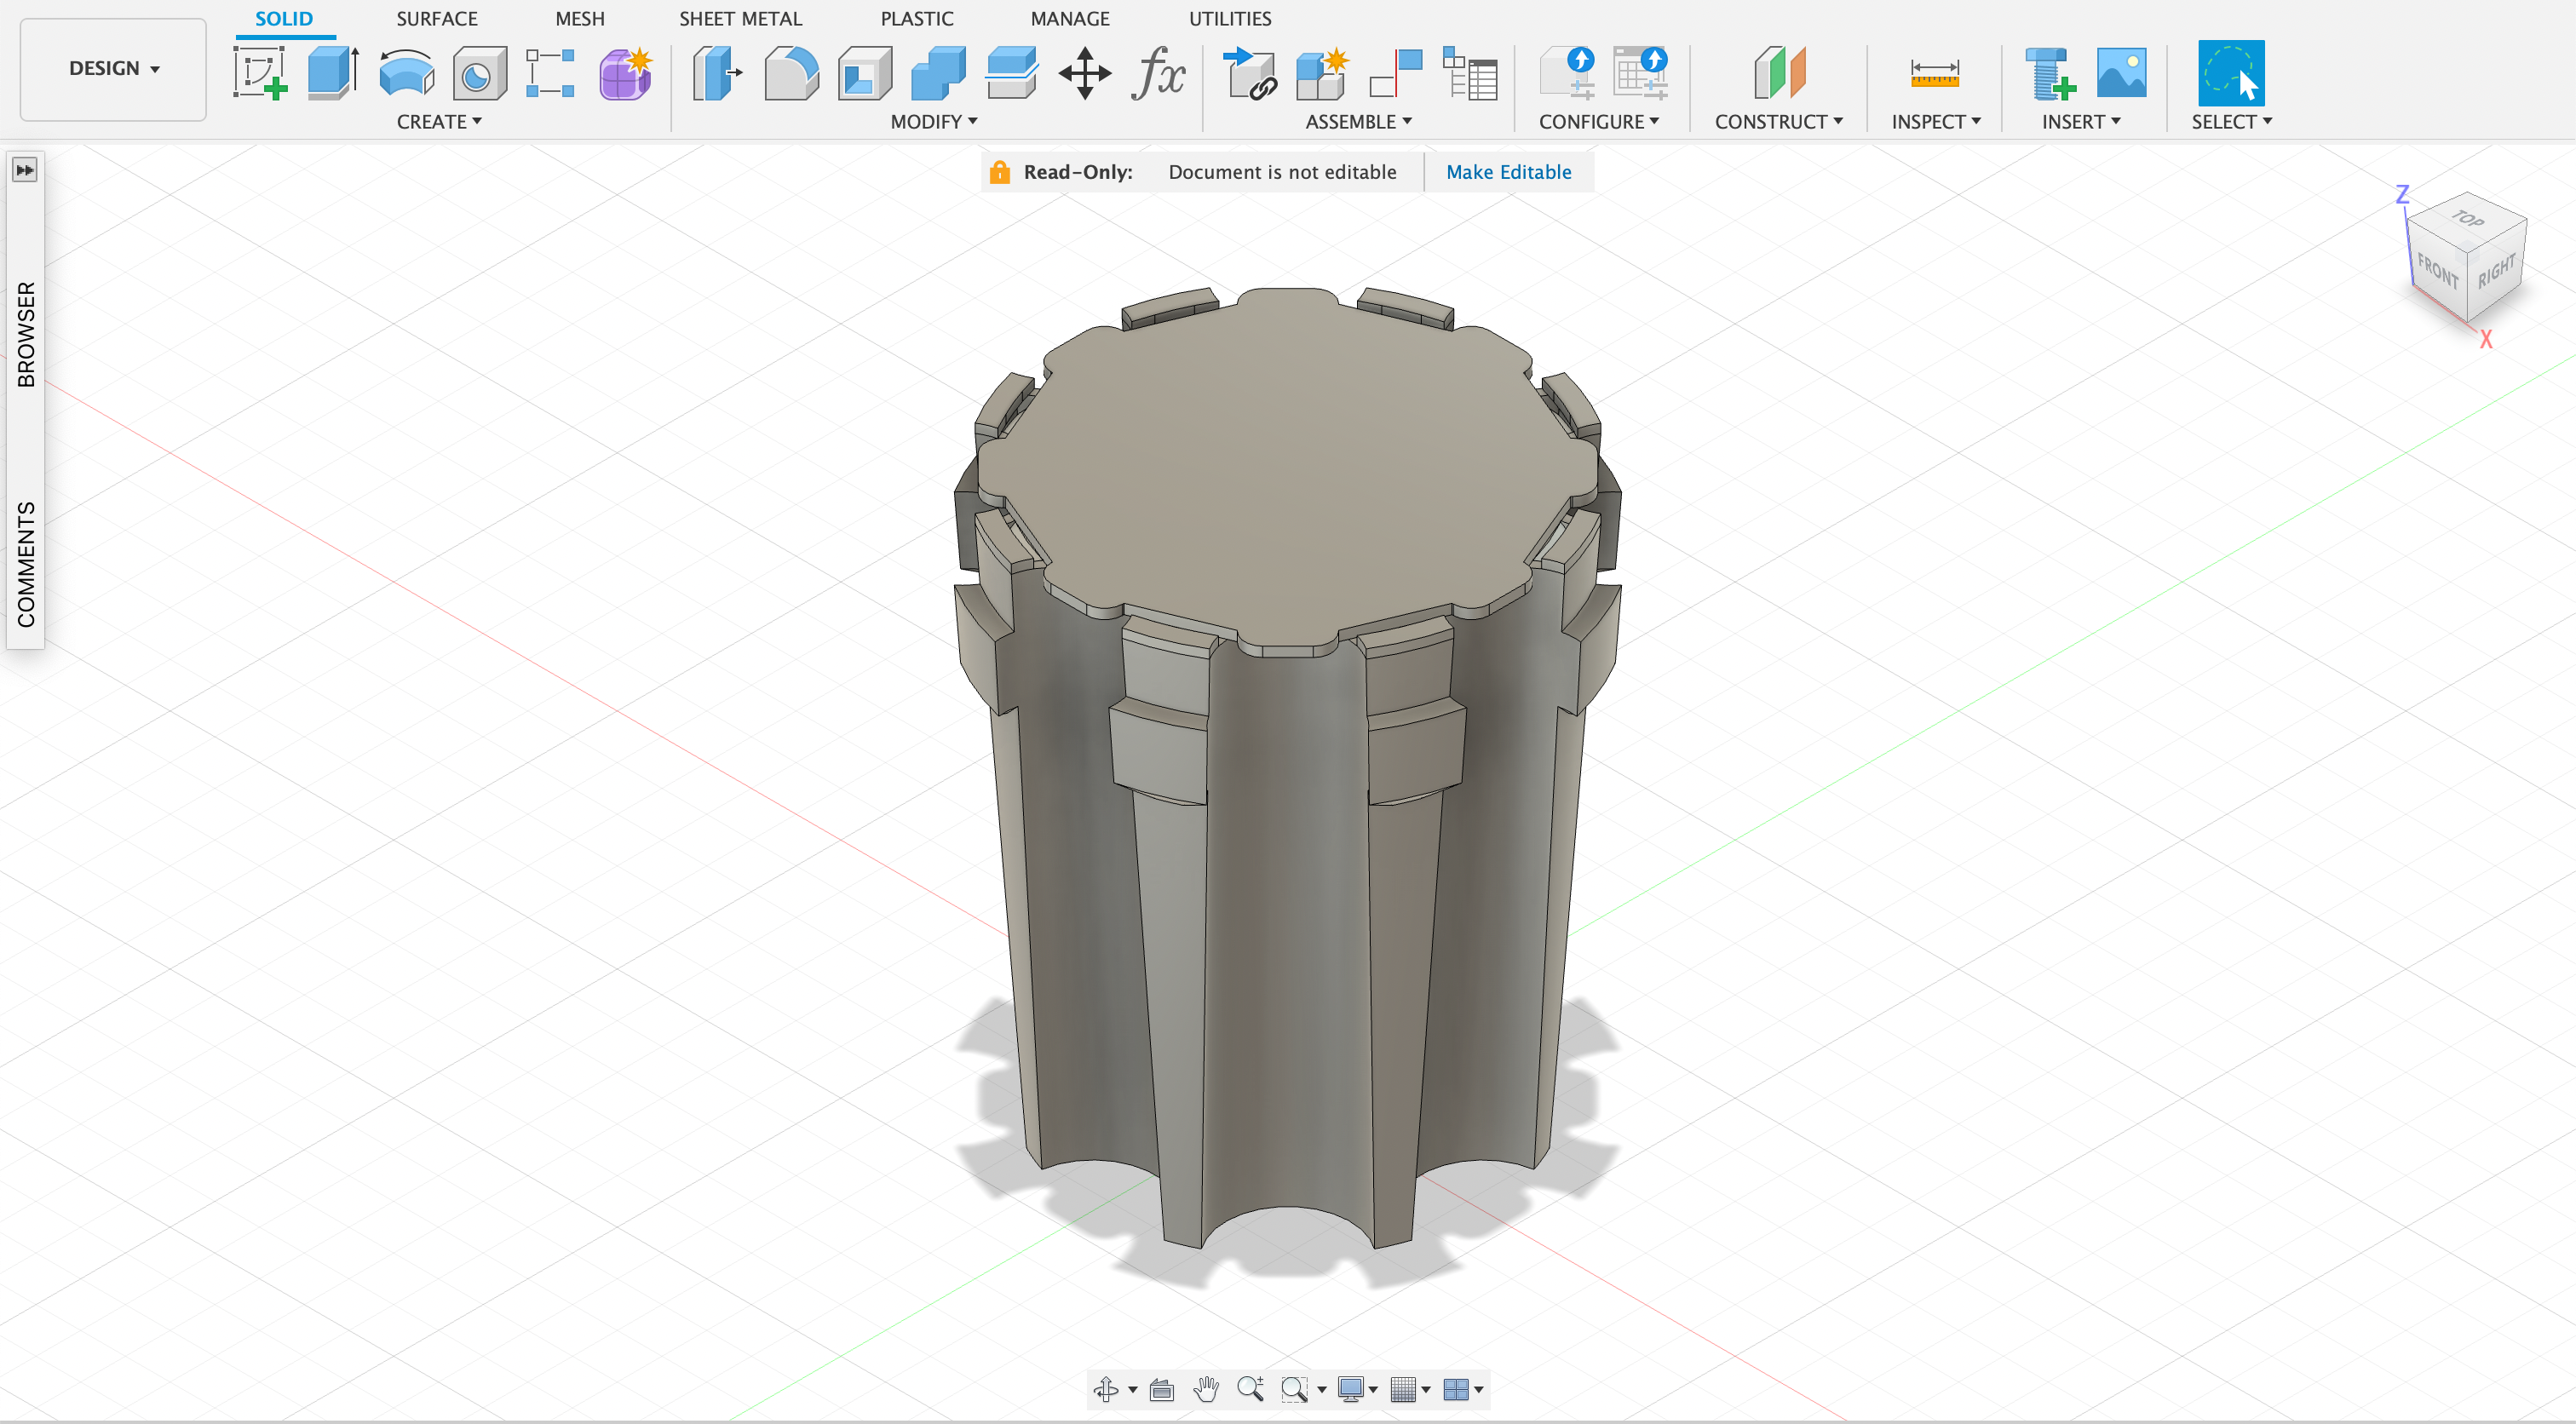
Task: Select the Create Sketch tool
Action: coord(260,73)
